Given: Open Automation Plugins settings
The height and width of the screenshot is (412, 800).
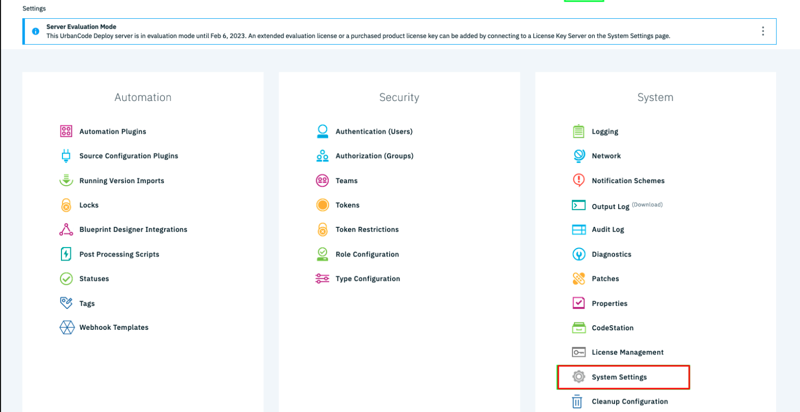Looking at the screenshot, I should point(113,131).
